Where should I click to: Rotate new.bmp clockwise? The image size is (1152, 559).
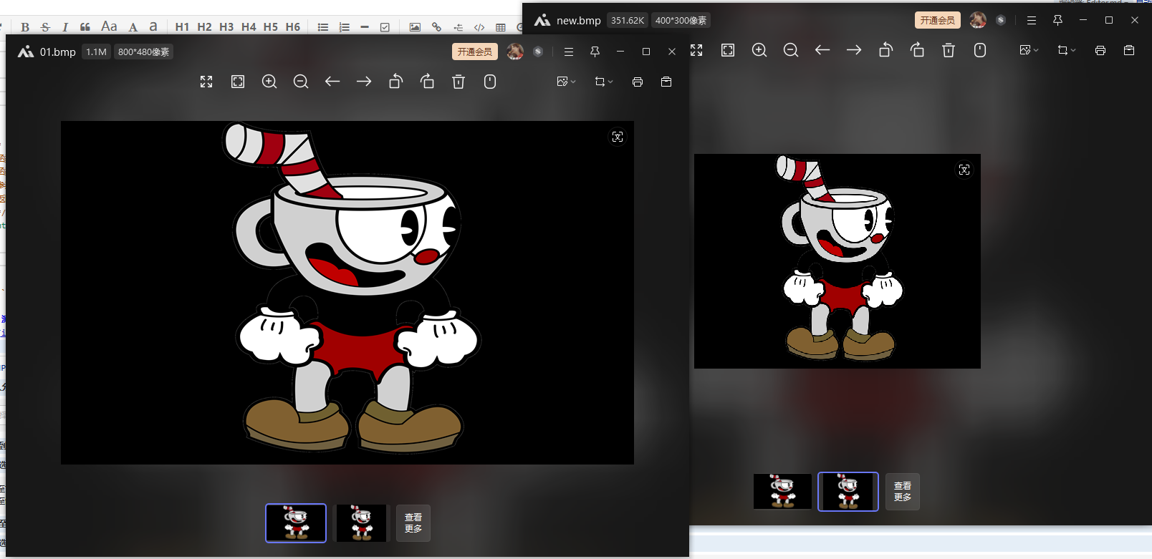tap(917, 50)
